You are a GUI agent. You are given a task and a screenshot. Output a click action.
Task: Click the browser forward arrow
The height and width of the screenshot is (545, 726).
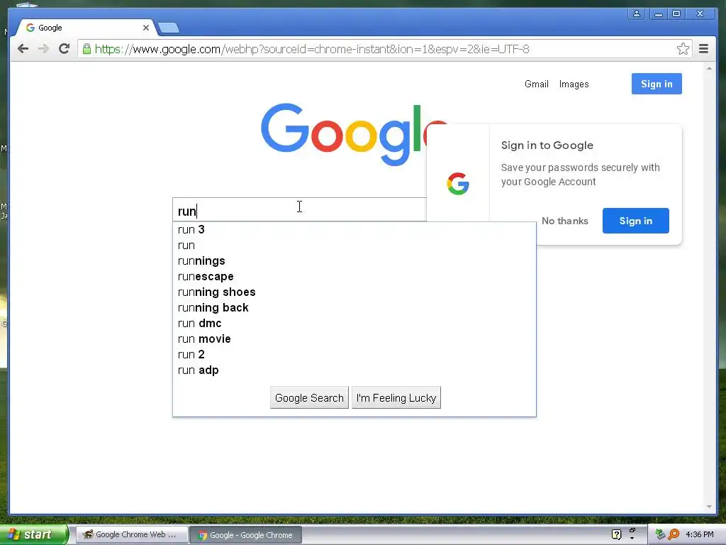click(43, 49)
